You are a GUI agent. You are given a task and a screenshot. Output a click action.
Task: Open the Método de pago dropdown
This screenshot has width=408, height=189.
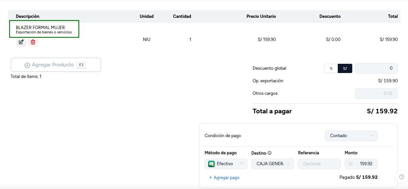coord(226,164)
